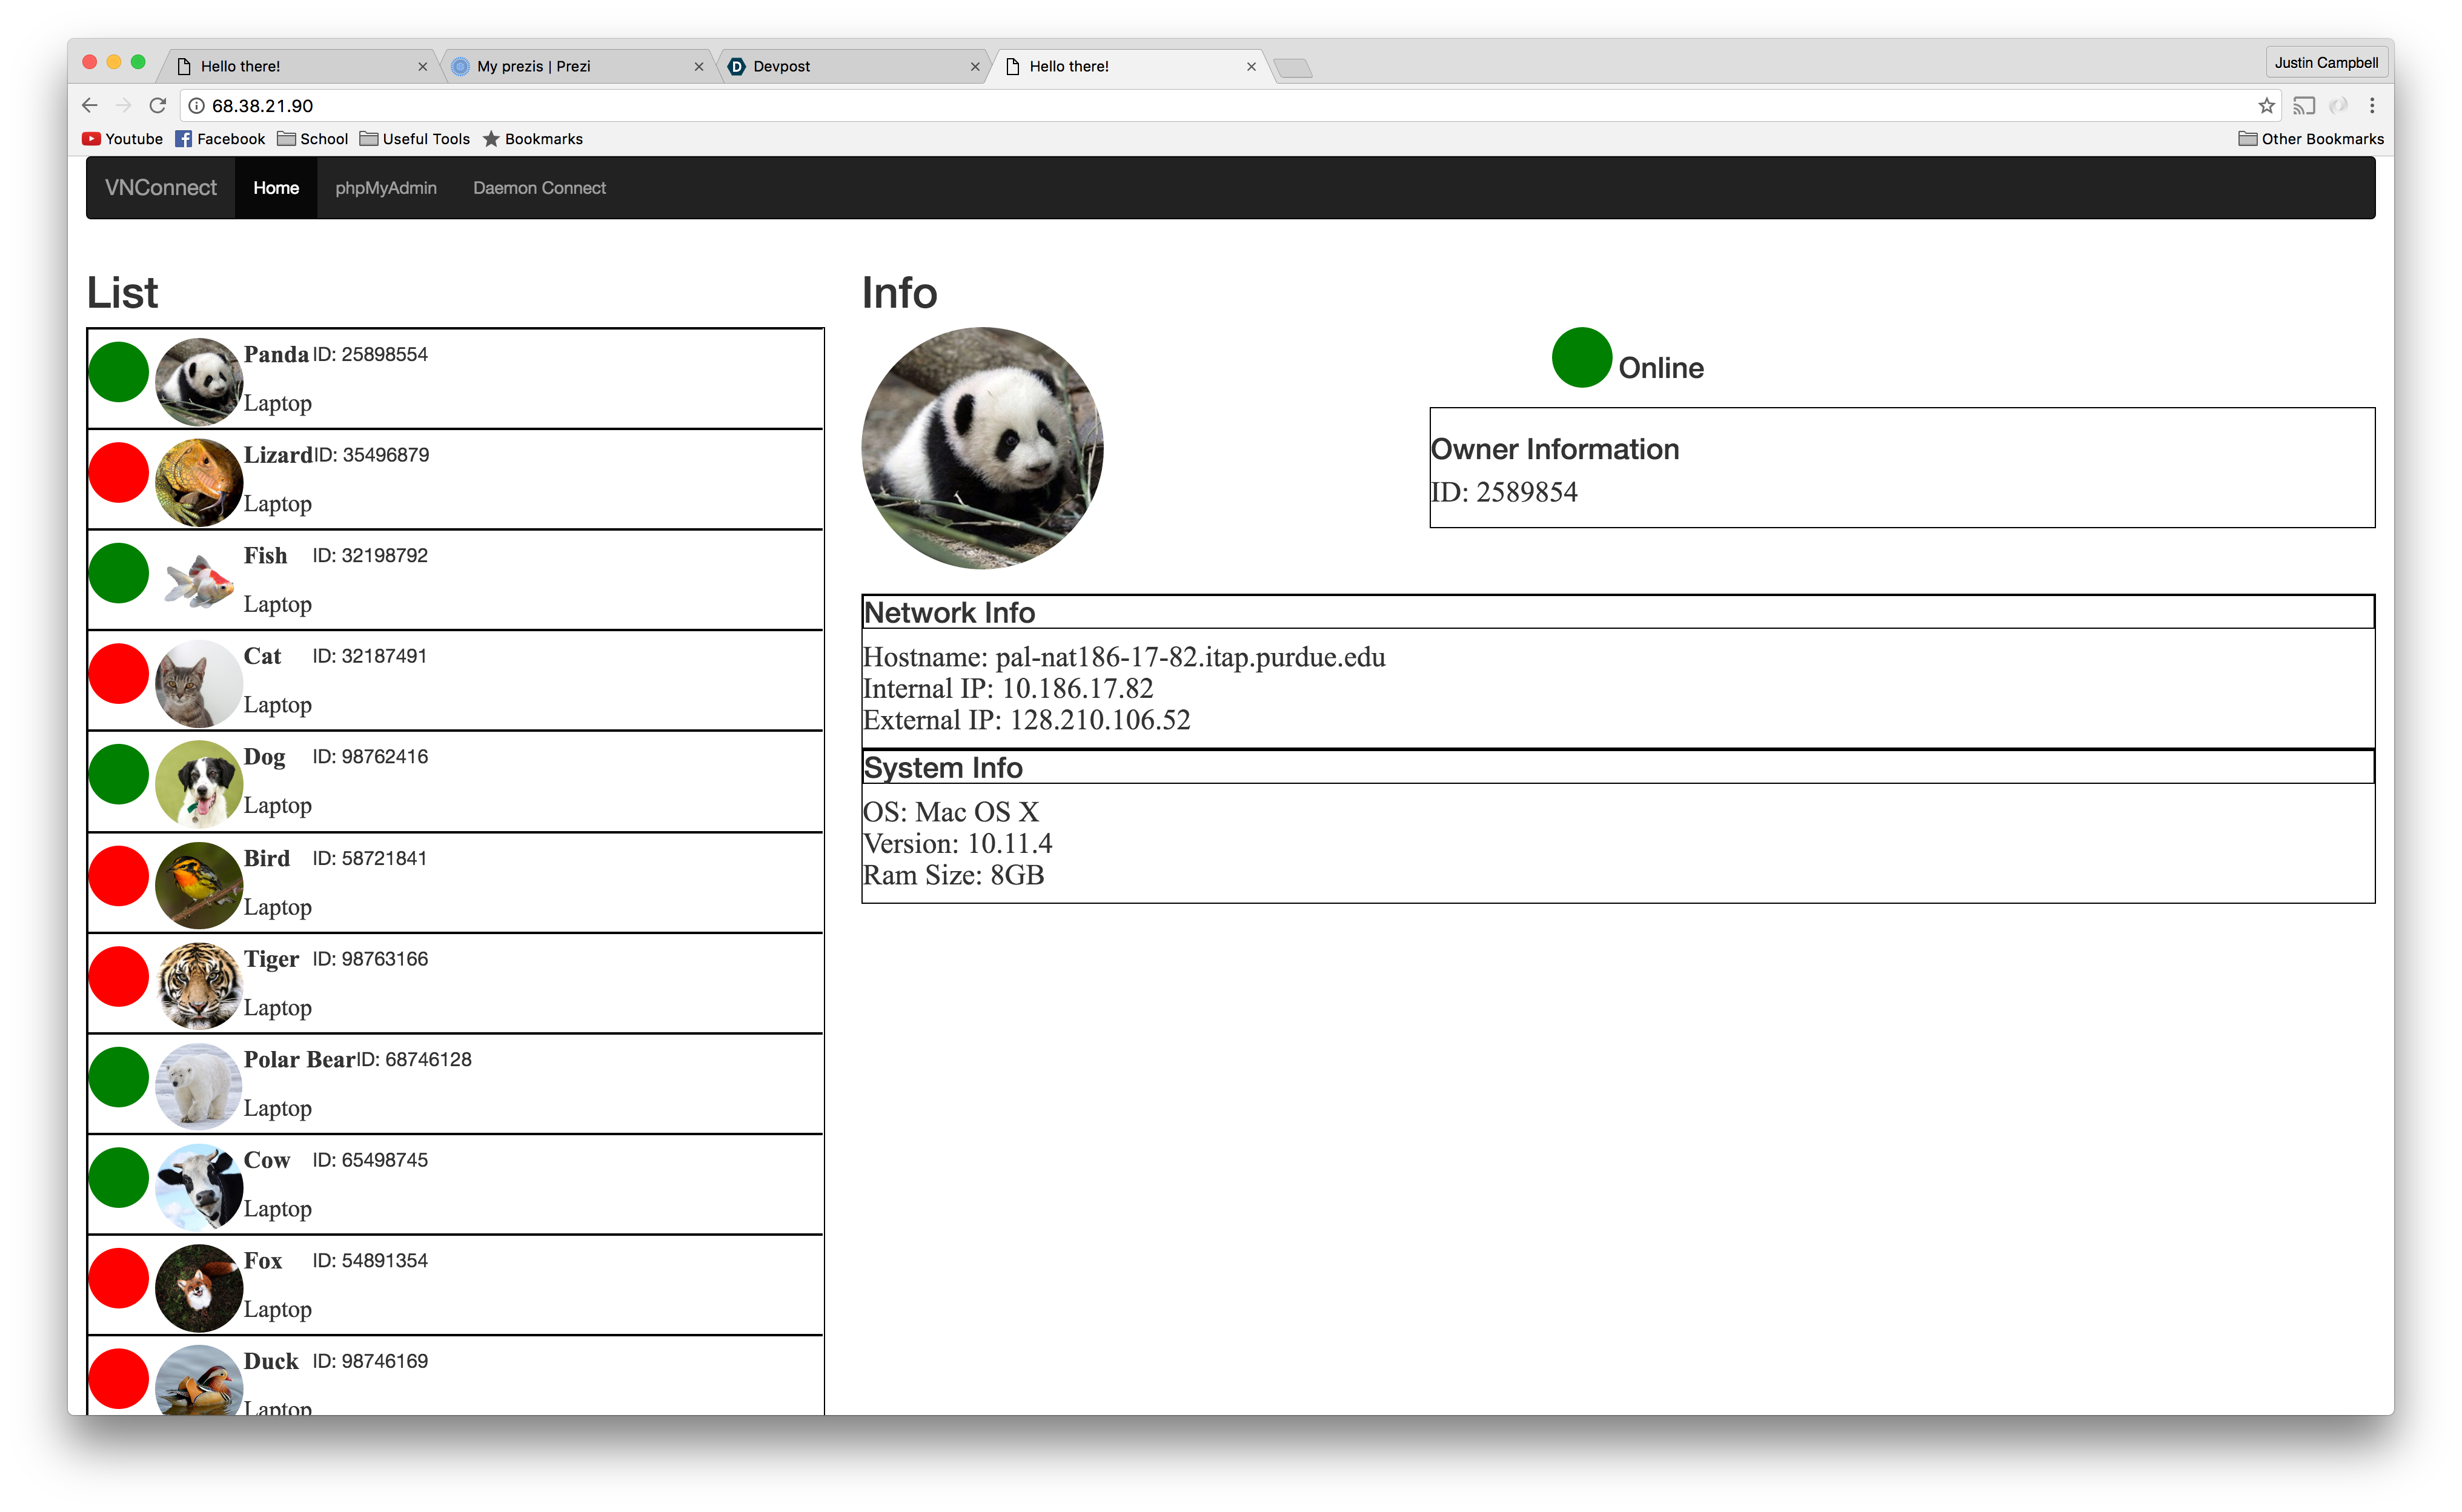Expand the School bookmarks folder

point(312,139)
